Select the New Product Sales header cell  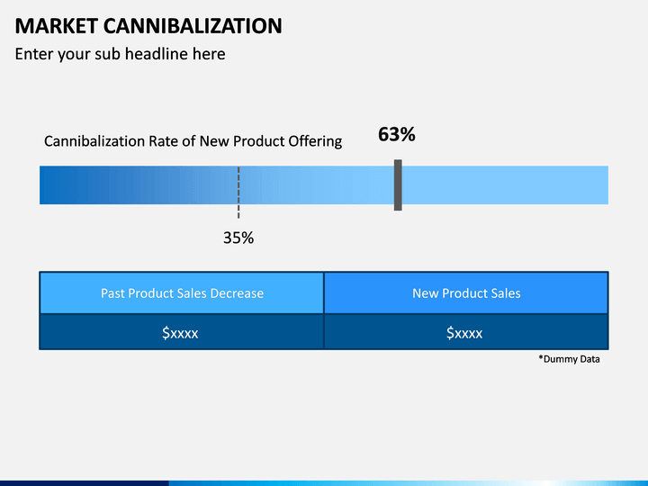pos(466,293)
